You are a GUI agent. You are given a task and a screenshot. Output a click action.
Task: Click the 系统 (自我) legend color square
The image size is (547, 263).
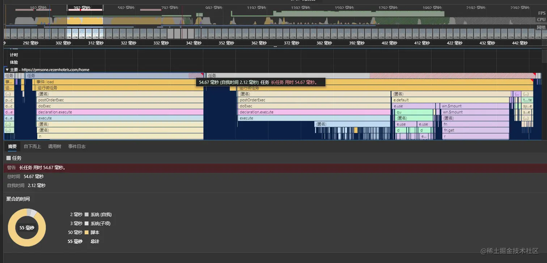click(x=86, y=215)
